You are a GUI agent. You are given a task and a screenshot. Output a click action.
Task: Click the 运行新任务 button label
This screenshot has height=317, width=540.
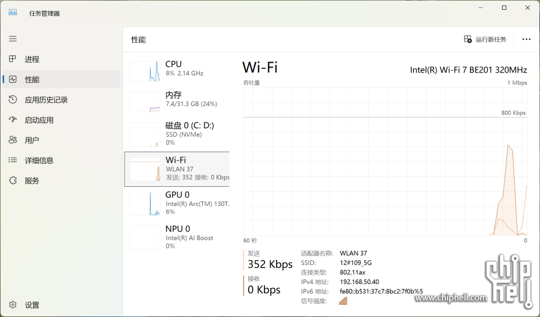[491, 40]
